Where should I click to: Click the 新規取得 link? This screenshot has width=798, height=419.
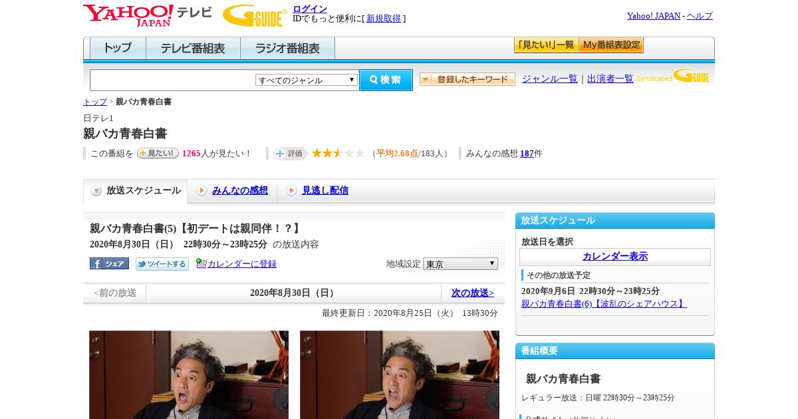pyautogui.click(x=384, y=19)
